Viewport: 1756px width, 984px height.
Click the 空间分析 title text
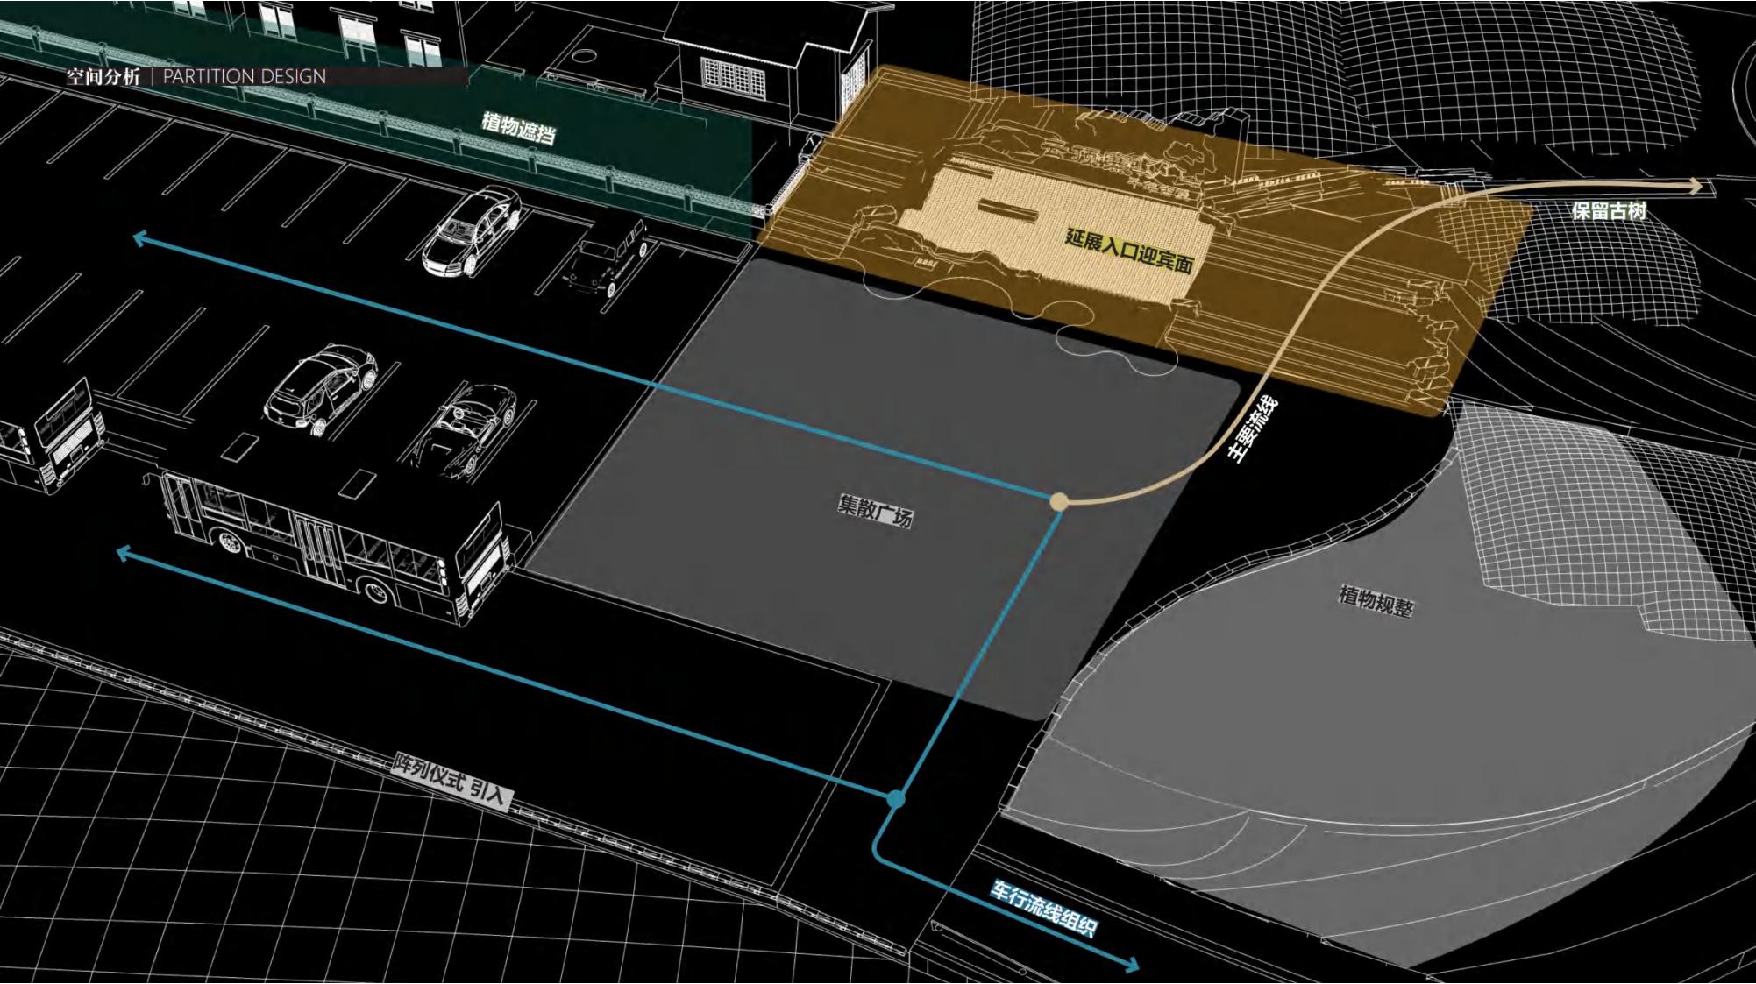coord(103,77)
